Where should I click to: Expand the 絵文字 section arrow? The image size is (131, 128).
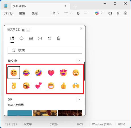pos(79,61)
